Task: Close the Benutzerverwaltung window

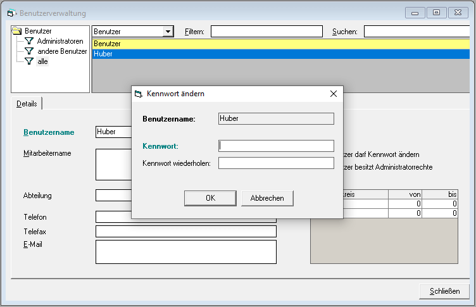Action: pos(458,13)
